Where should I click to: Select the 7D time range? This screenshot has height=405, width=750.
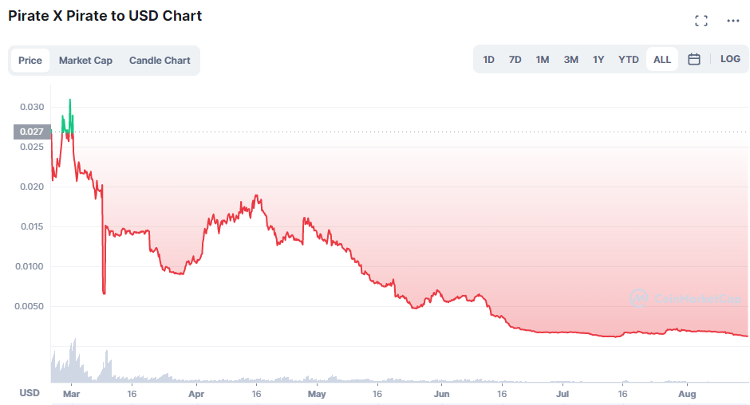pos(515,59)
